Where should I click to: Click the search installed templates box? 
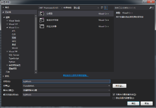(x=131, y=8)
